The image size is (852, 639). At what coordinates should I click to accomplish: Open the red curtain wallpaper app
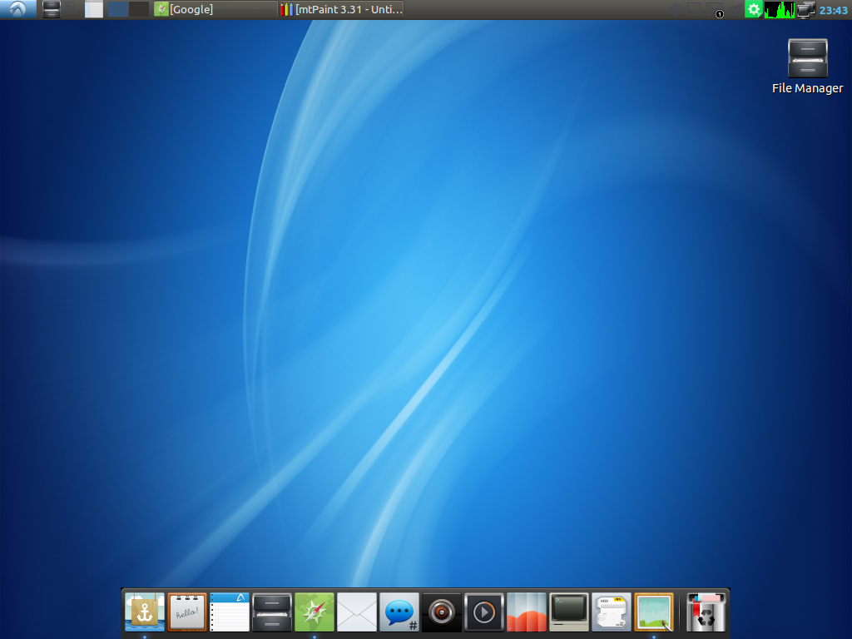pos(527,612)
